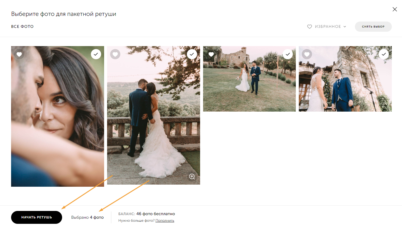This screenshot has height=228, width=402.
Task: Uncheck the close-up couple portrait selection
Action: point(96,54)
